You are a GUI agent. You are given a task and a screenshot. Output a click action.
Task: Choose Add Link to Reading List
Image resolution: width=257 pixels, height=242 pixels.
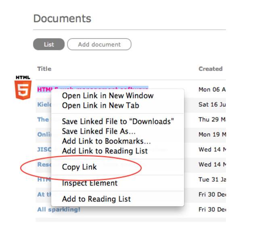(x=105, y=151)
